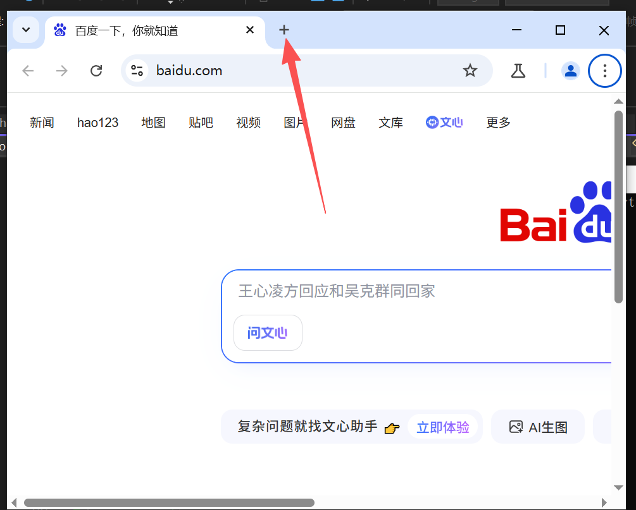Open the 文库 link
Viewport: 636px width, 510px height.
[x=390, y=123]
